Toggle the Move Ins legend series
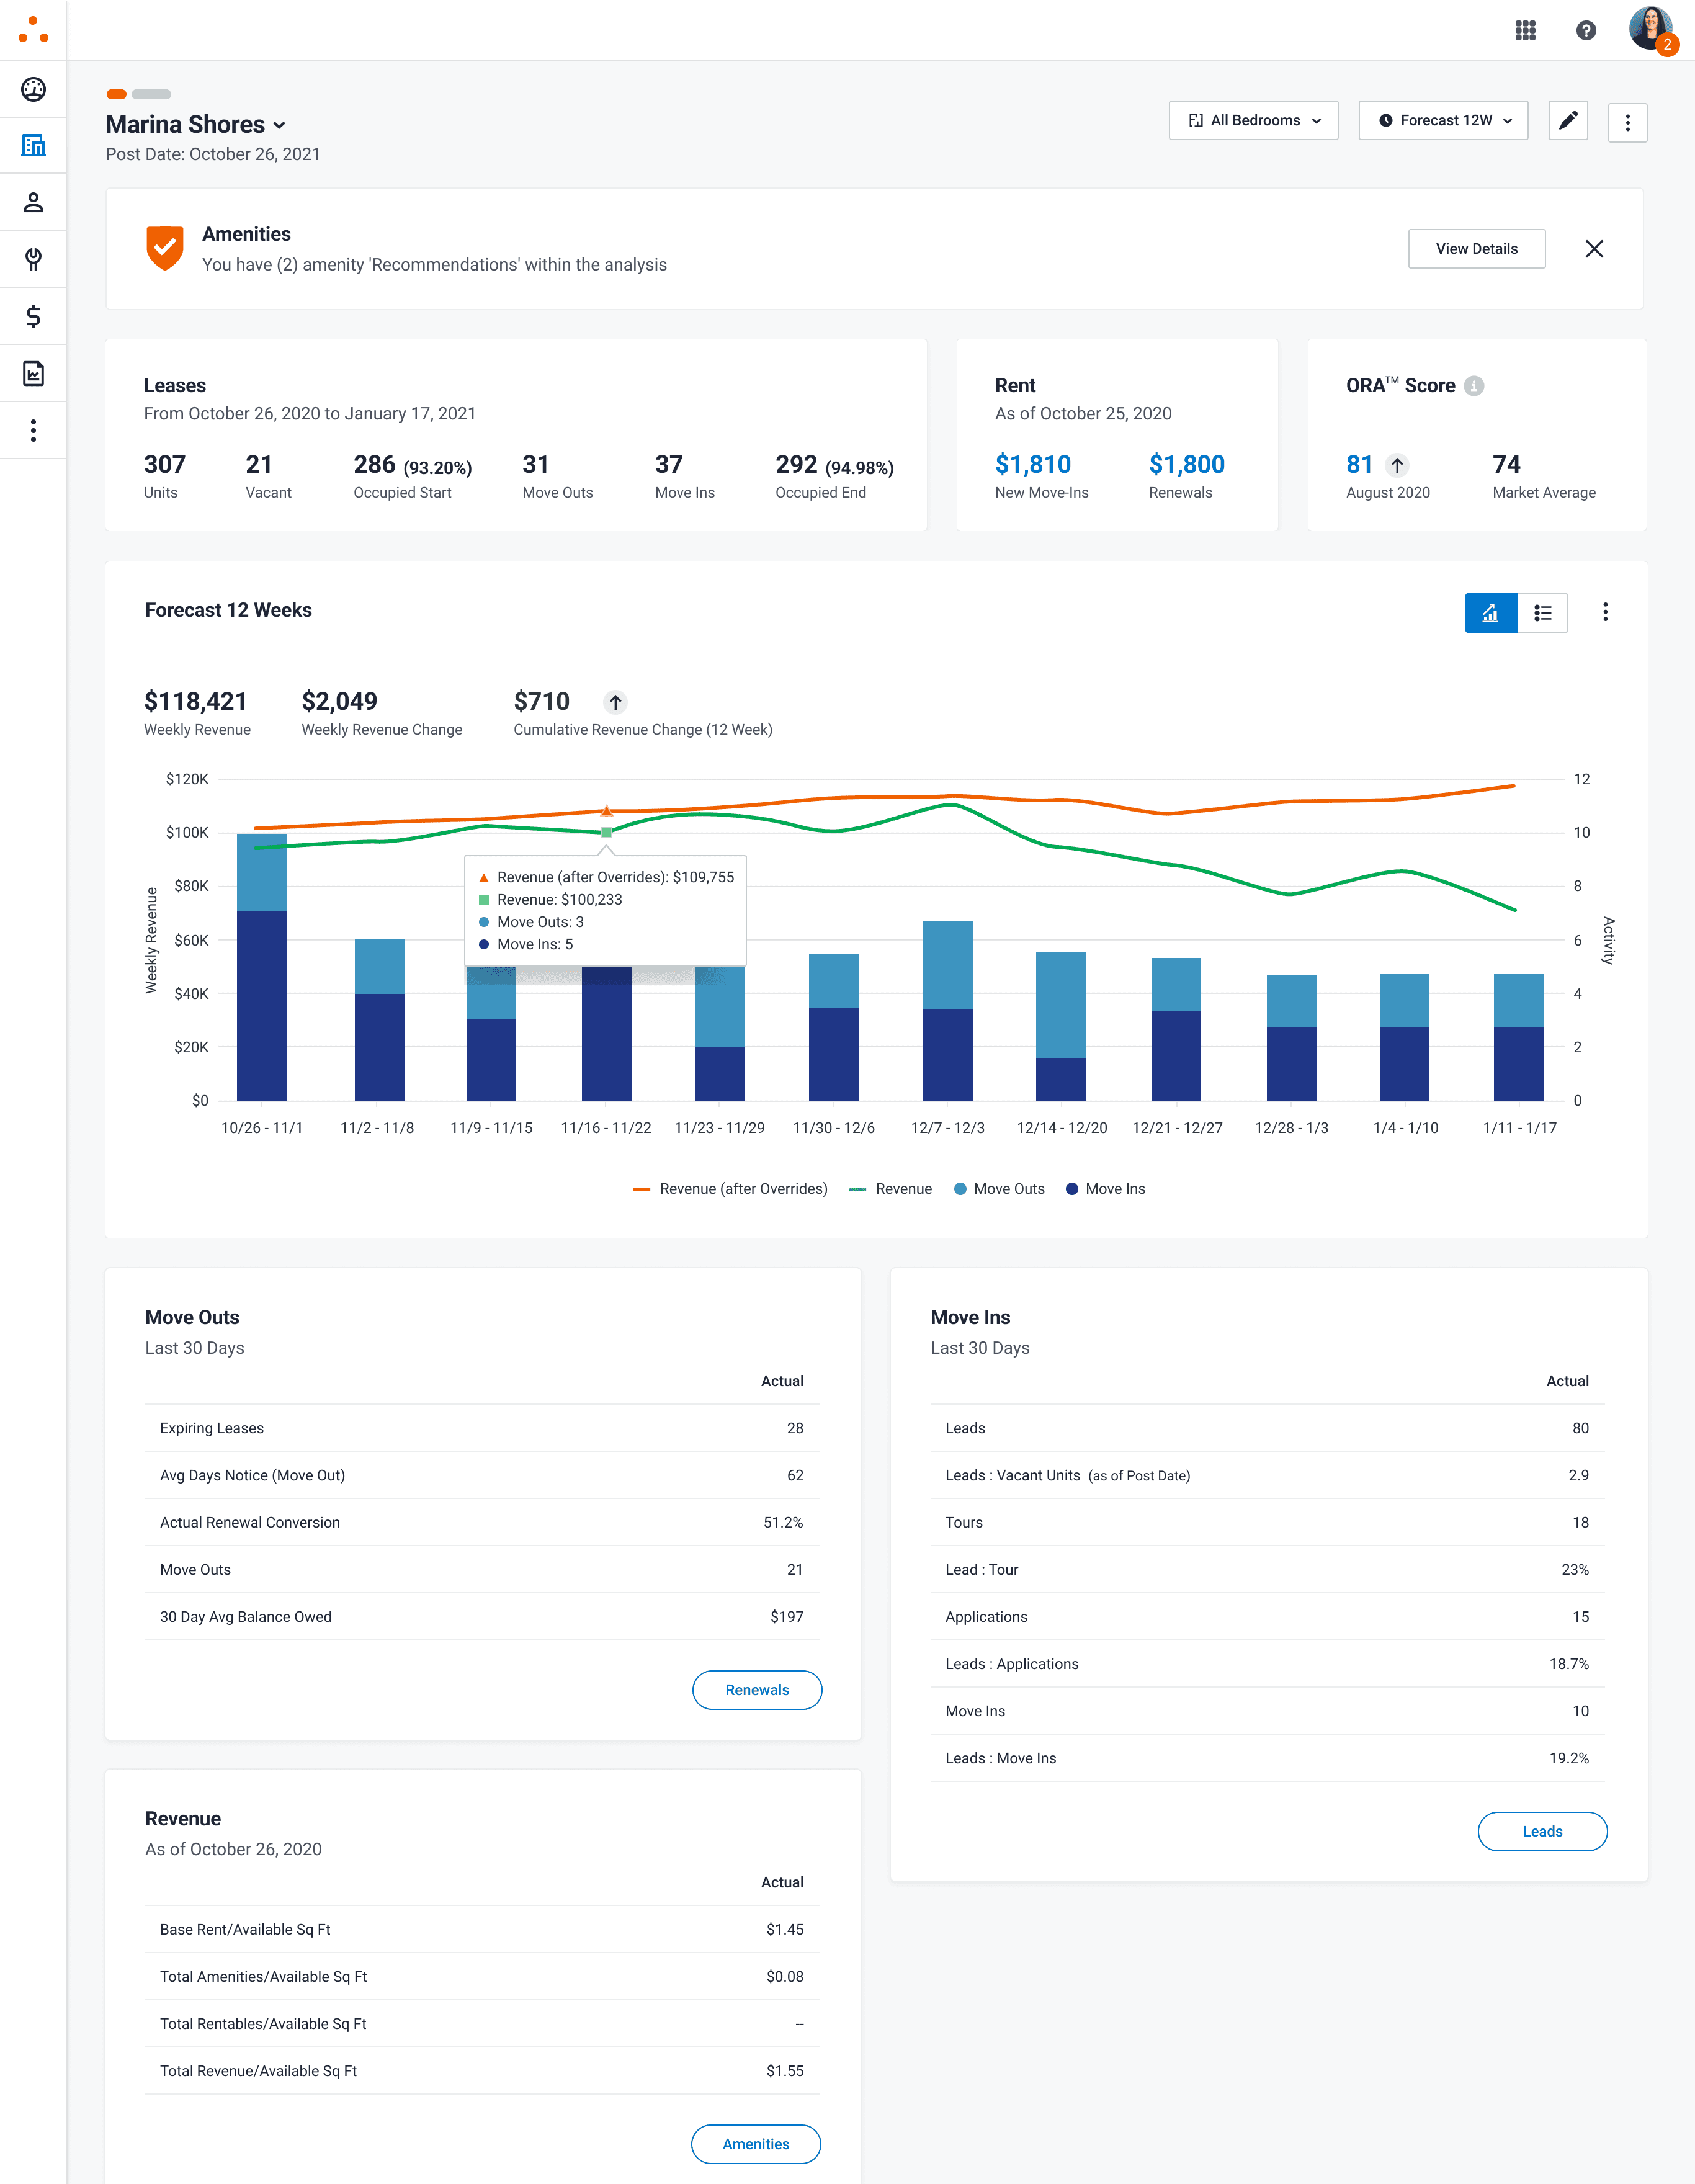 1105,1189
